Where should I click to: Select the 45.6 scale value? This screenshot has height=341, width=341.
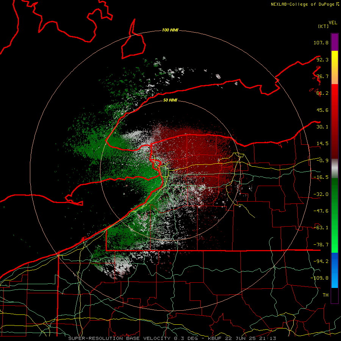322,110
